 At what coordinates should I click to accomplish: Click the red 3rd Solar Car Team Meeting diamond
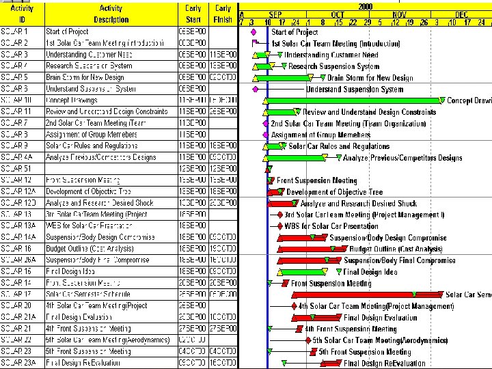coord(280,215)
